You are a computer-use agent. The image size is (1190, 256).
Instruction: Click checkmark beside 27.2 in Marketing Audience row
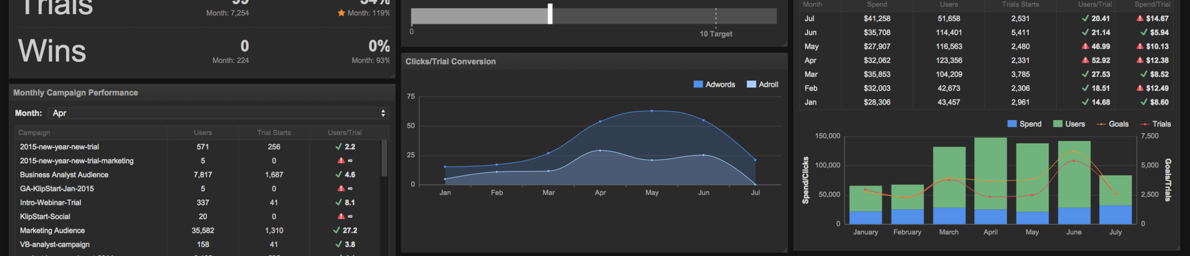[x=337, y=230]
